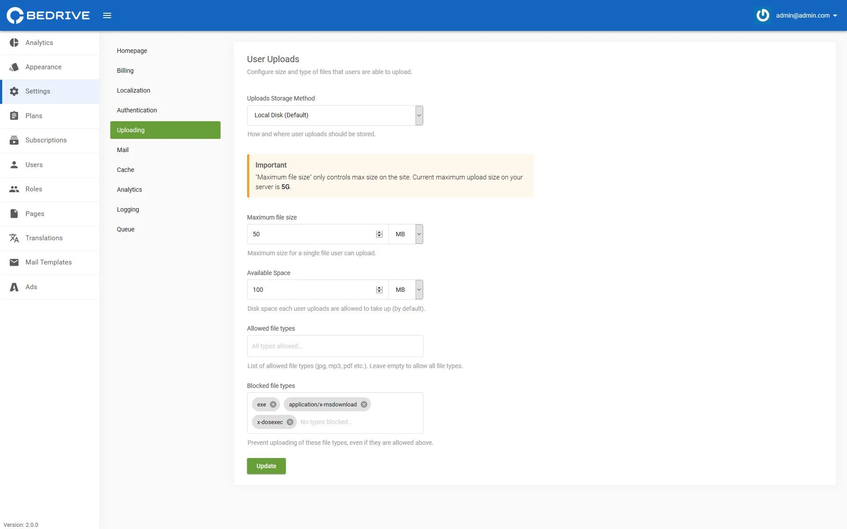This screenshot has width=847, height=529.
Task: Open the Uploads Storage Method dropdown
Action: click(335, 115)
